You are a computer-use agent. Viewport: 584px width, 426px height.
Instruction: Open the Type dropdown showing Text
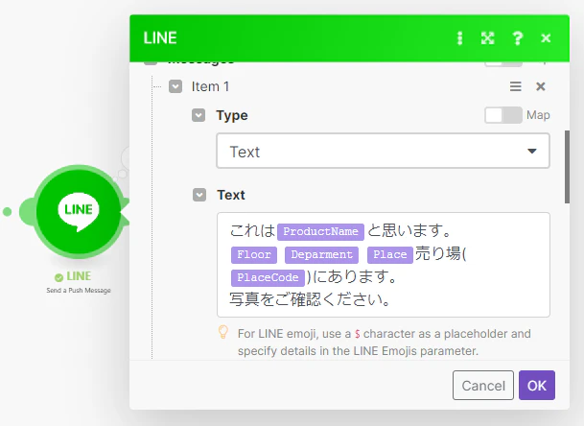click(383, 151)
